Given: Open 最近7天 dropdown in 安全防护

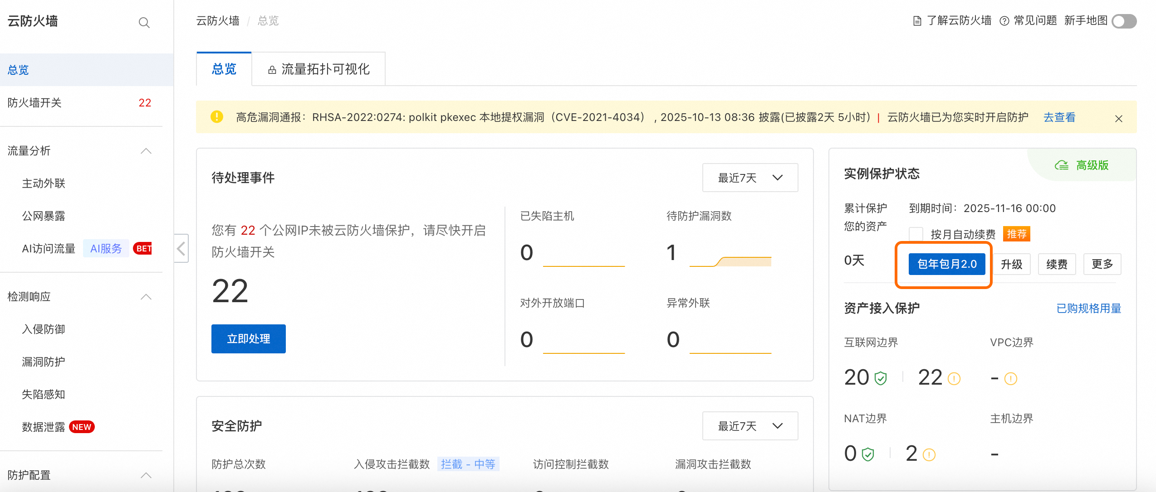Looking at the screenshot, I should (750, 426).
